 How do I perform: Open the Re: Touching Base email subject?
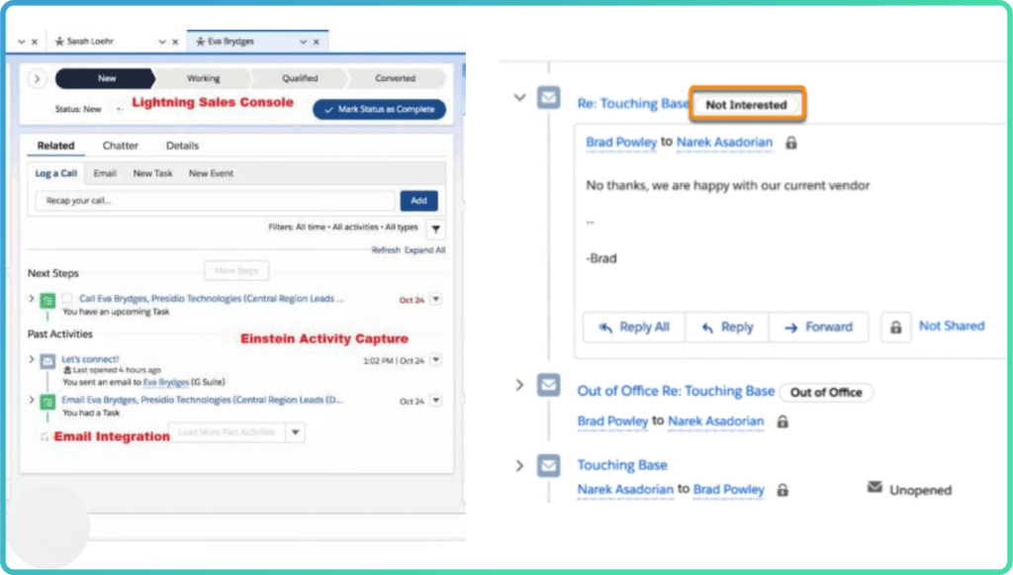pyautogui.click(x=632, y=104)
